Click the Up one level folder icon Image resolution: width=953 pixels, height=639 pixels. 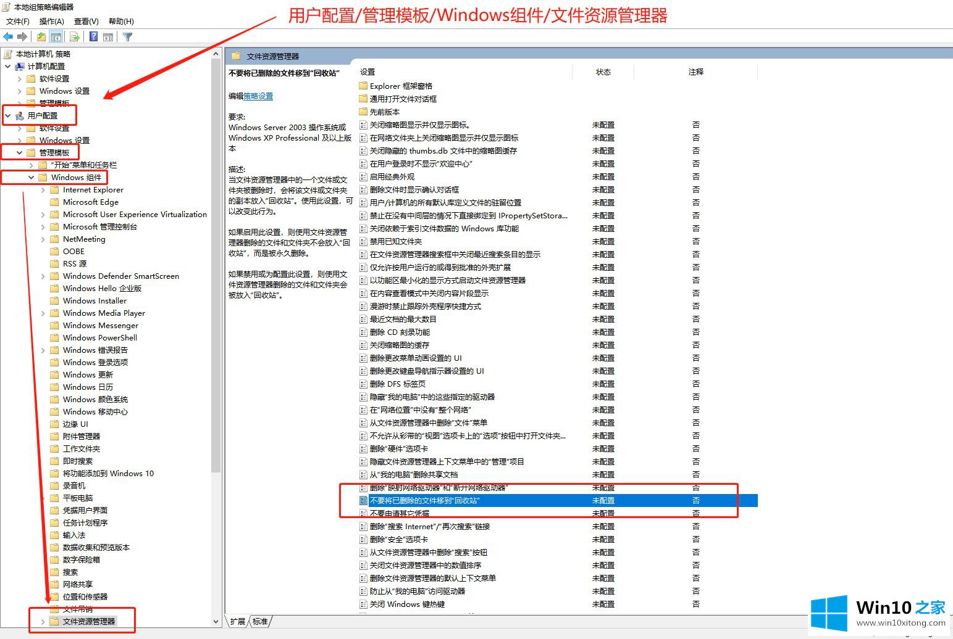tap(41, 37)
